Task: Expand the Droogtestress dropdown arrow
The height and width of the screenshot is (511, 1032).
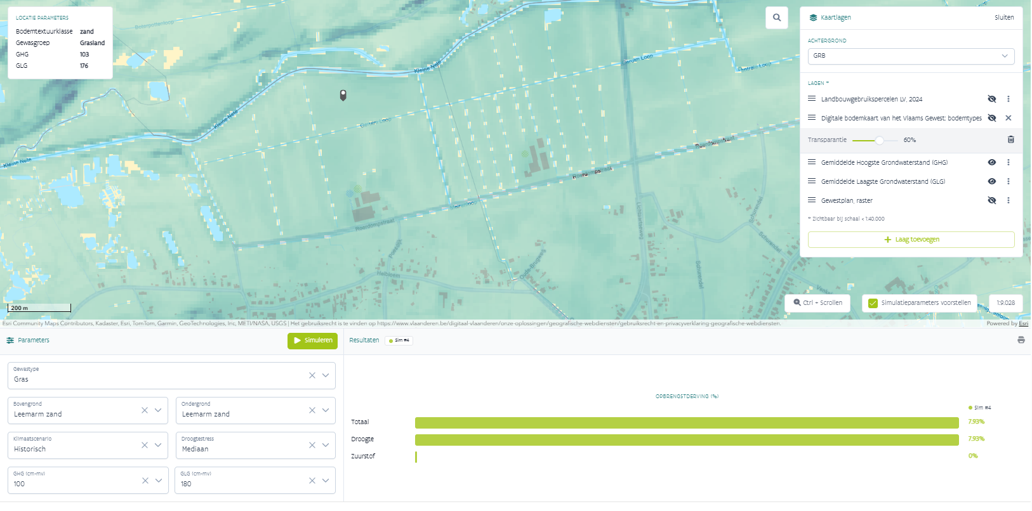Action: (326, 445)
